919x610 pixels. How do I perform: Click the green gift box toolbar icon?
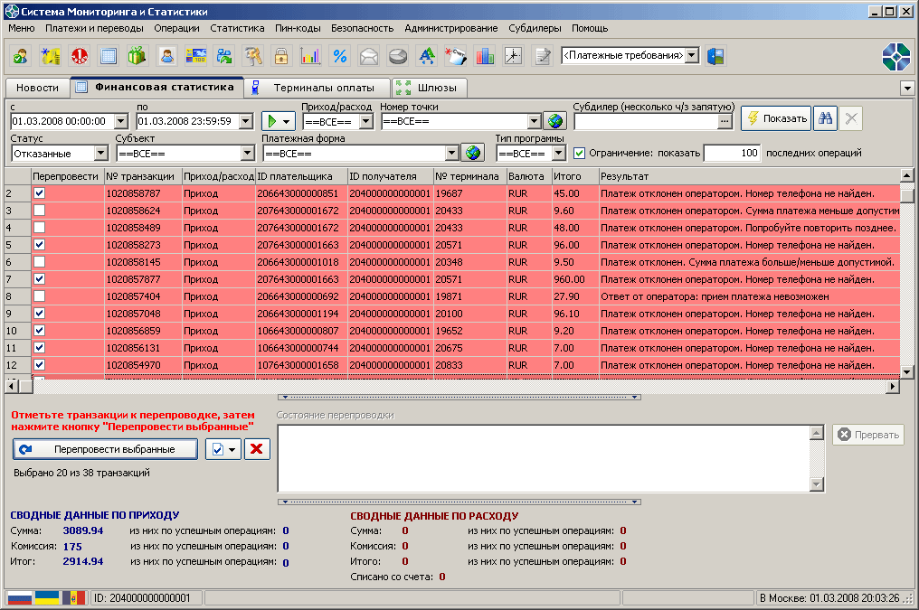(x=137, y=56)
